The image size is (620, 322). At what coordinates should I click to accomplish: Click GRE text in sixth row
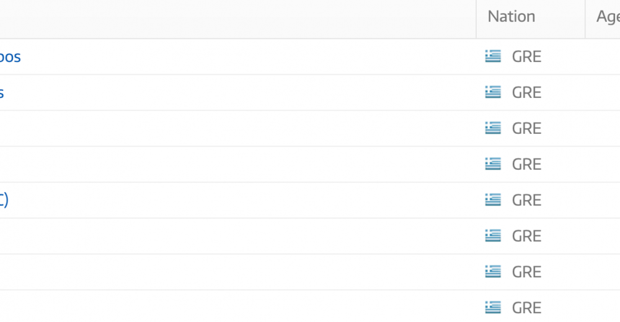click(x=526, y=237)
